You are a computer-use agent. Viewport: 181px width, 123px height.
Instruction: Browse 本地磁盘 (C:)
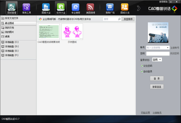tap(10, 42)
